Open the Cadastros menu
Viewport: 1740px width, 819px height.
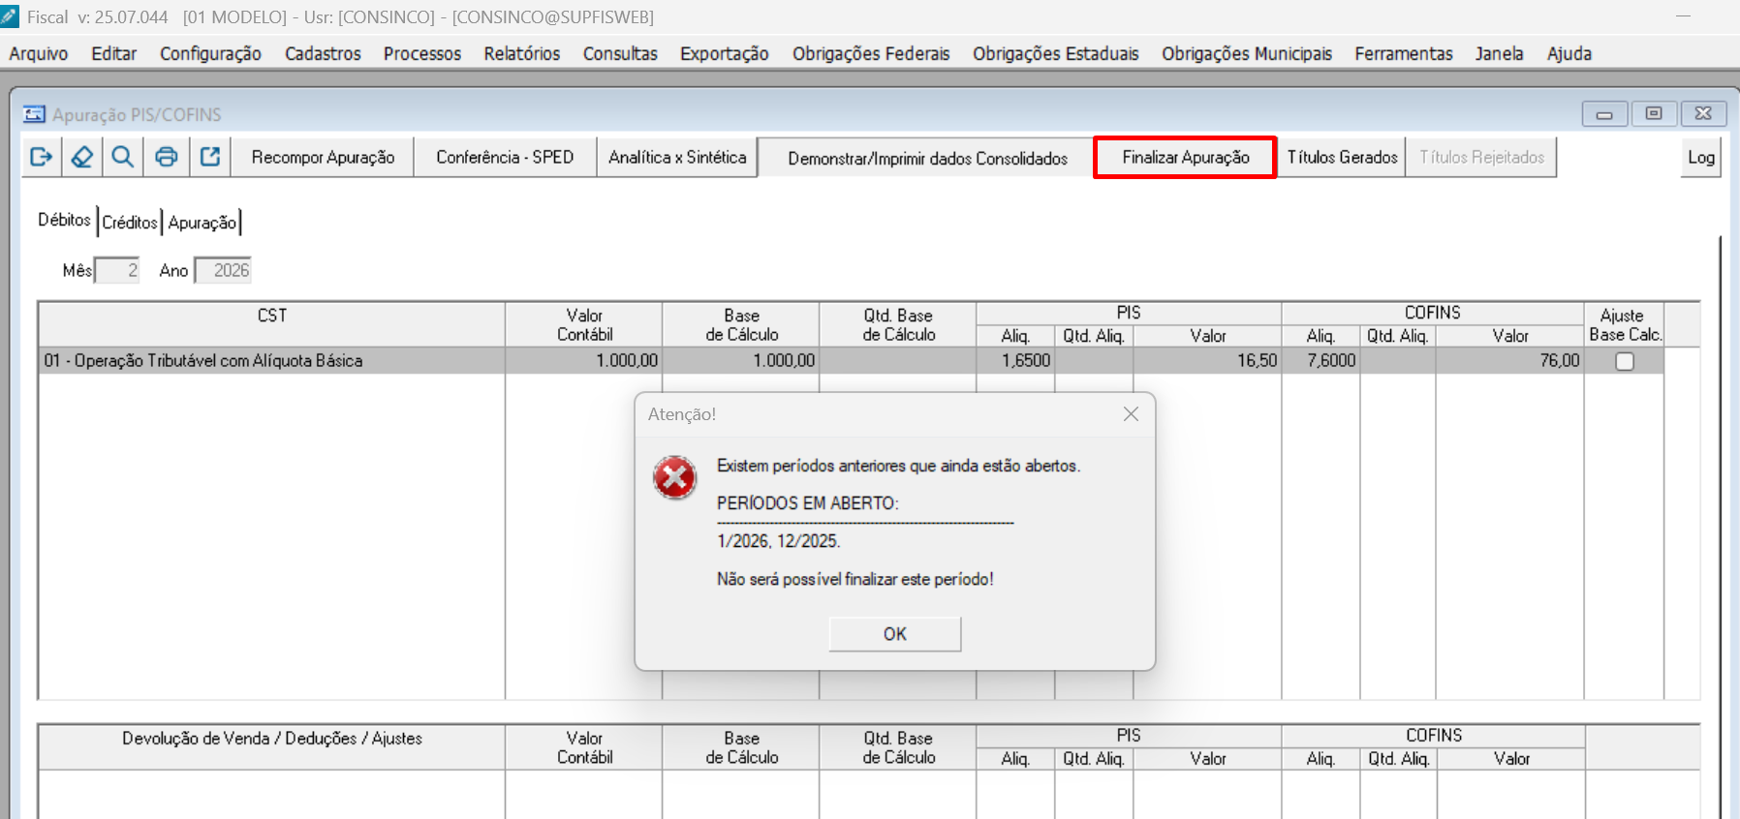(323, 53)
